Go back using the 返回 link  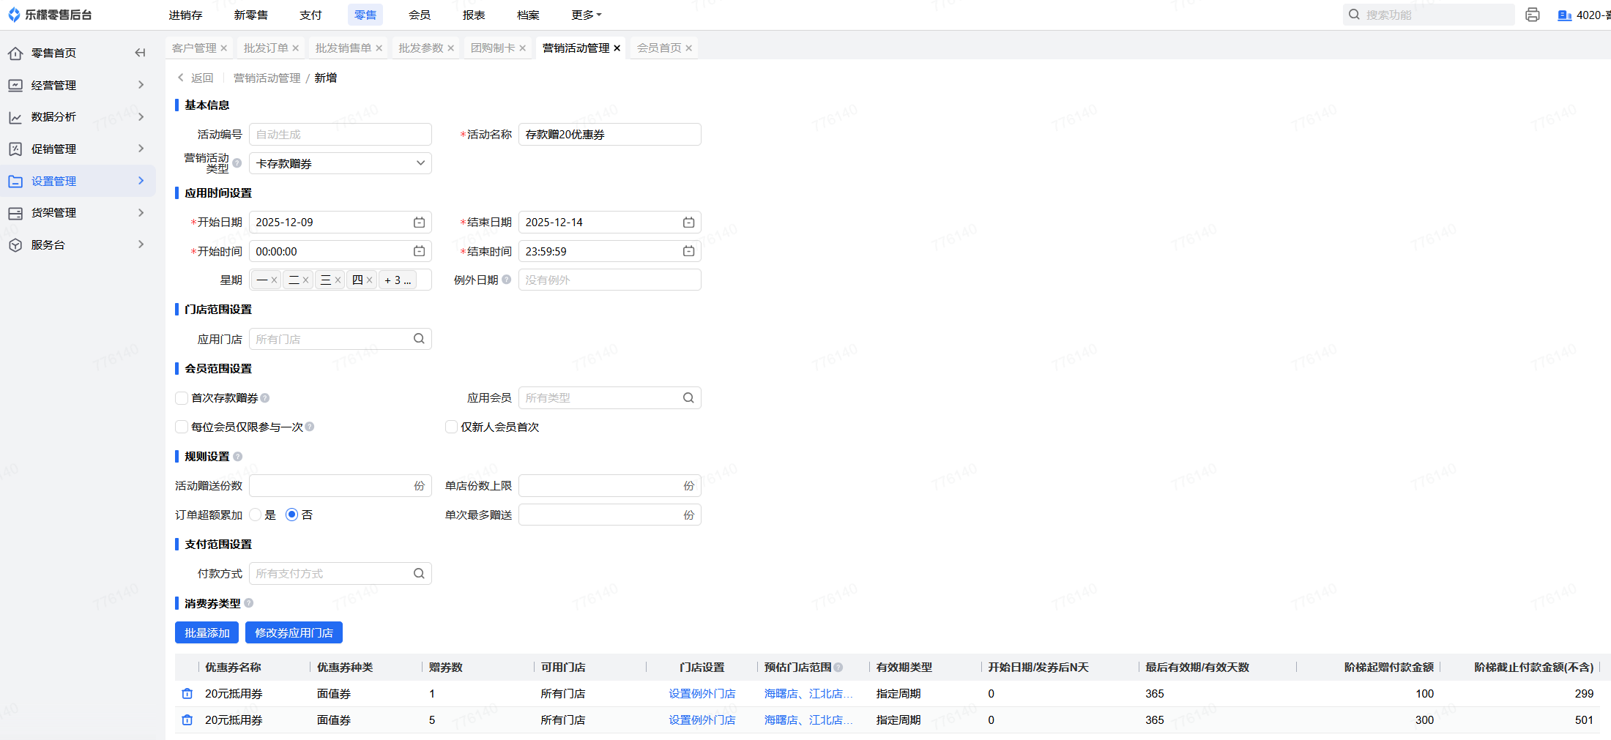tap(196, 78)
